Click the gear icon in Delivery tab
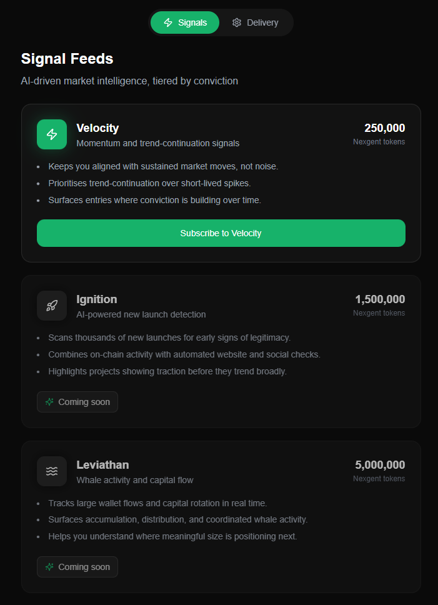This screenshot has width=438, height=605. 237,22
